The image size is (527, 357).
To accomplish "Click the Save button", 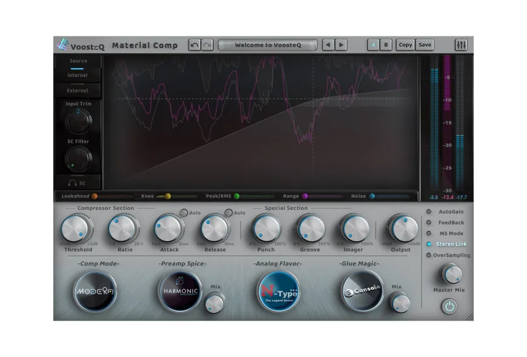I will click(425, 45).
